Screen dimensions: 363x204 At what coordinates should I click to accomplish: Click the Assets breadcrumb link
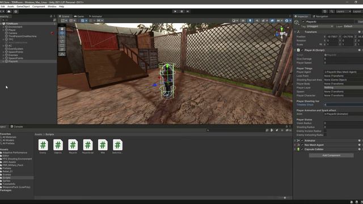tap(39, 134)
